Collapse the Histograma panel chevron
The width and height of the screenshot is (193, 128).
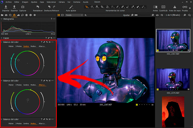[x=2, y=19]
